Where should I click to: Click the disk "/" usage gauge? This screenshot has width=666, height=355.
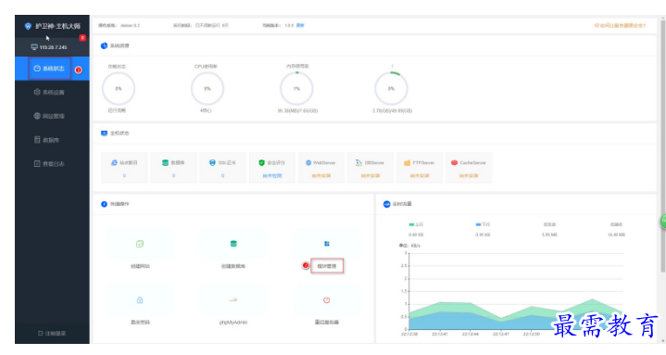coord(391,88)
